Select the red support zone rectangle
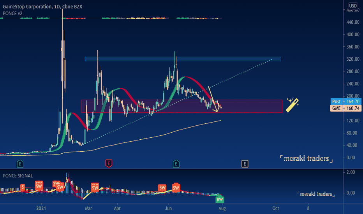The image size is (363, 214). click(x=182, y=106)
